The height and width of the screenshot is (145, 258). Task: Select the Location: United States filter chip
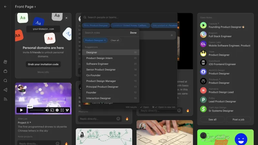click(130, 25)
